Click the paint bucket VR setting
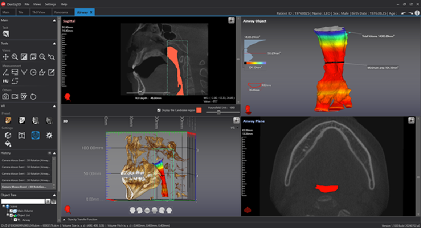 [8, 144]
